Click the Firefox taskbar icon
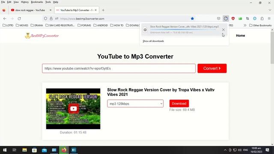 64,150
